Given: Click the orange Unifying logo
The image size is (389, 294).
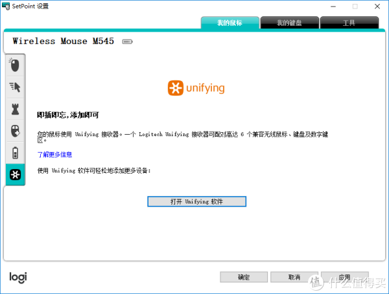Looking at the screenshot, I should (x=196, y=88).
